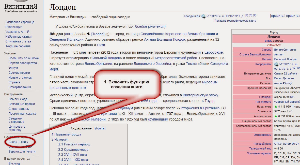Open Портал сообщества
This screenshot has width=300, height=165.
[x=23, y=63]
